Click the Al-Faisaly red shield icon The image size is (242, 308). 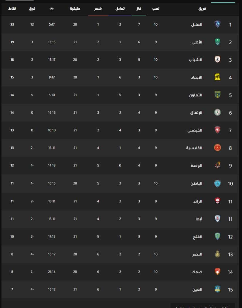(x=217, y=130)
